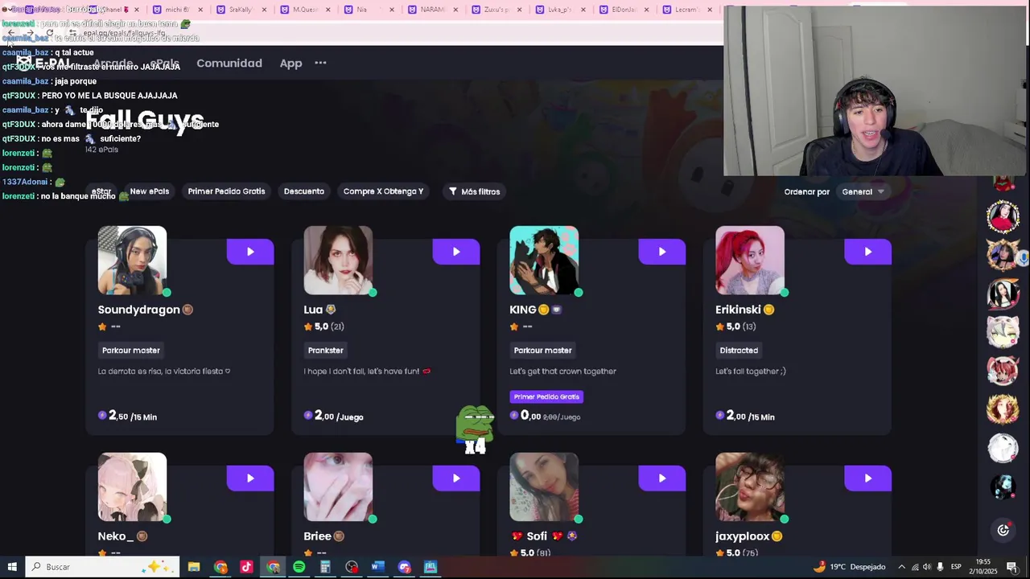The width and height of the screenshot is (1030, 579).
Task: Close the Zuxu's browser tab
Action: (x=519, y=10)
